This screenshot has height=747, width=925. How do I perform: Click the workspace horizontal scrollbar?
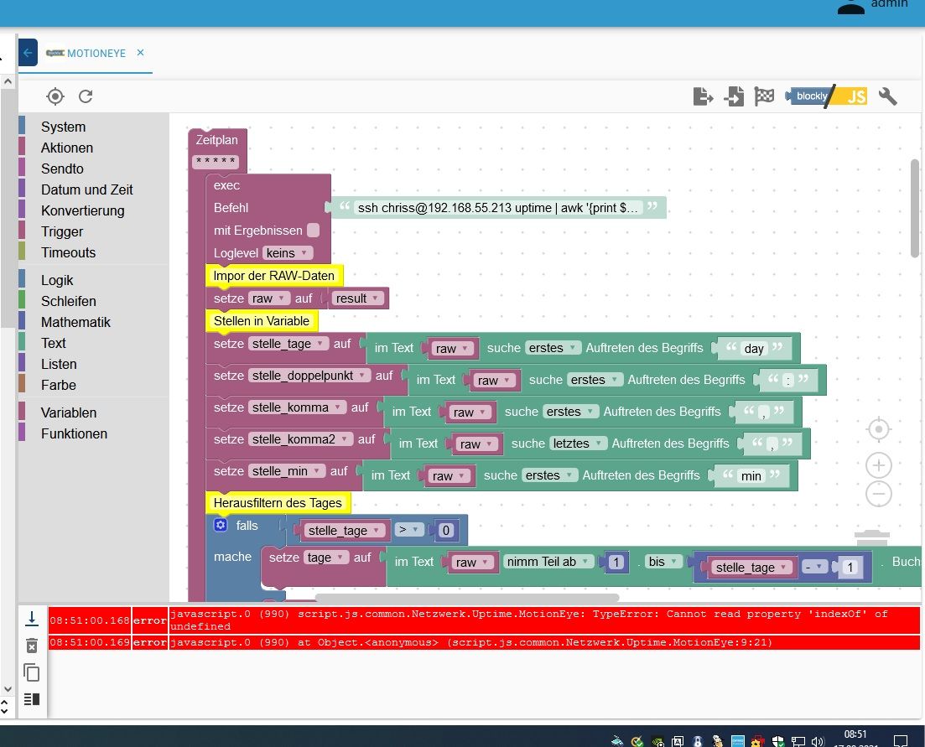point(466,597)
